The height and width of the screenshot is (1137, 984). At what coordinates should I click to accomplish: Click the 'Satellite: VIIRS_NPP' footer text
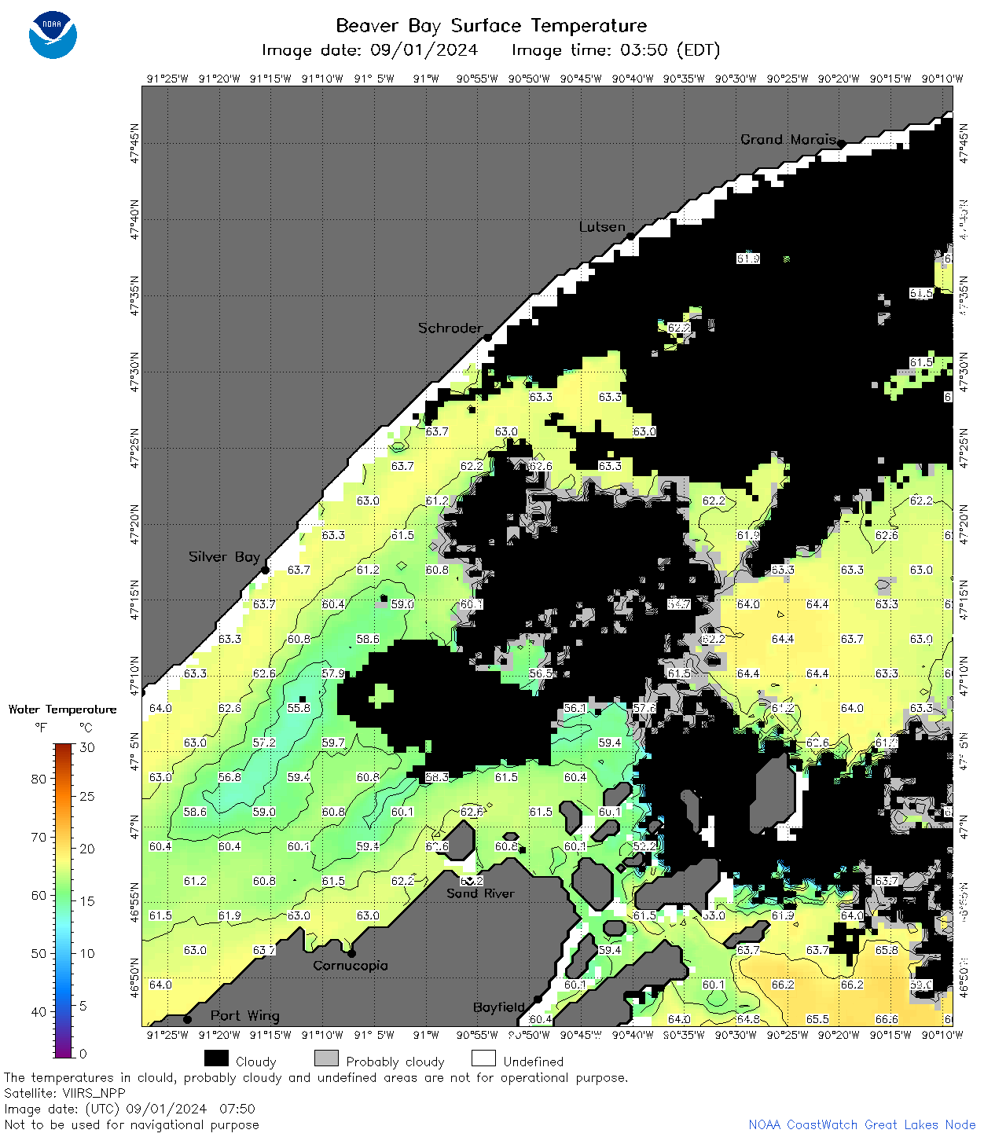(x=64, y=1093)
